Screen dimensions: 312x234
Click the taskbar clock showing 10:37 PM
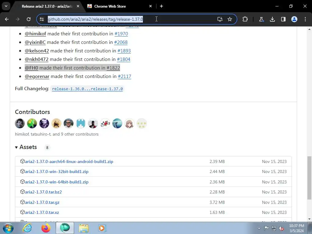click(296, 228)
